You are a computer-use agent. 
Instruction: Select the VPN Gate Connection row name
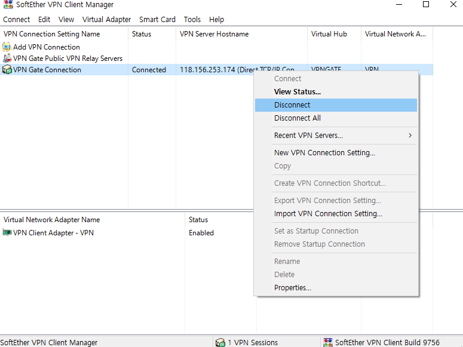[47, 70]
